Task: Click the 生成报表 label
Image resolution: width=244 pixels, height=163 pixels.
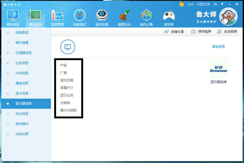Action: click(x=231, y=32)
